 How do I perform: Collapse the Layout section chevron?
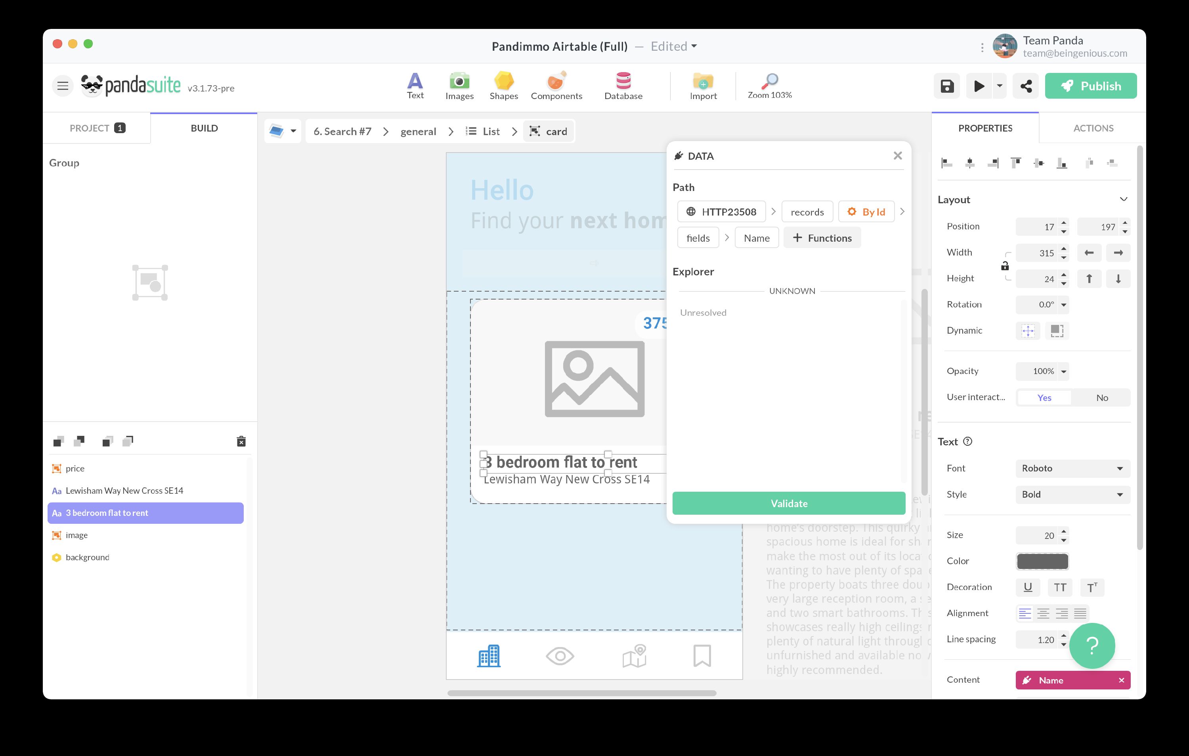pyautogui.click(x=1123, y=199)
